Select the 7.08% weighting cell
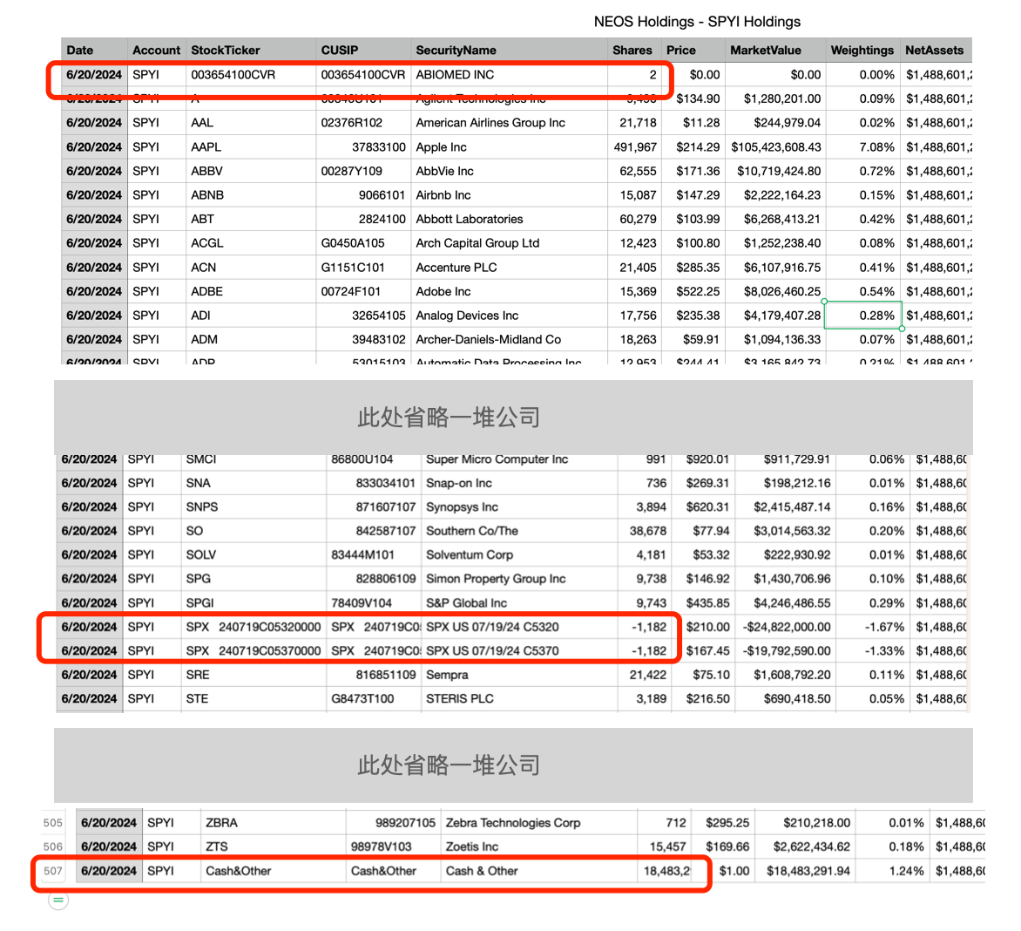This screenshot has height=931, width=1021. point(862,147)
